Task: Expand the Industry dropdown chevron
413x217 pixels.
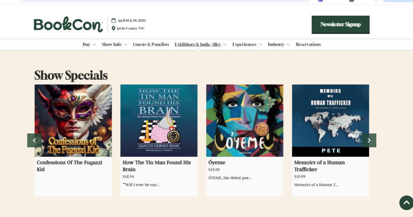Action: tap(288, 44)
